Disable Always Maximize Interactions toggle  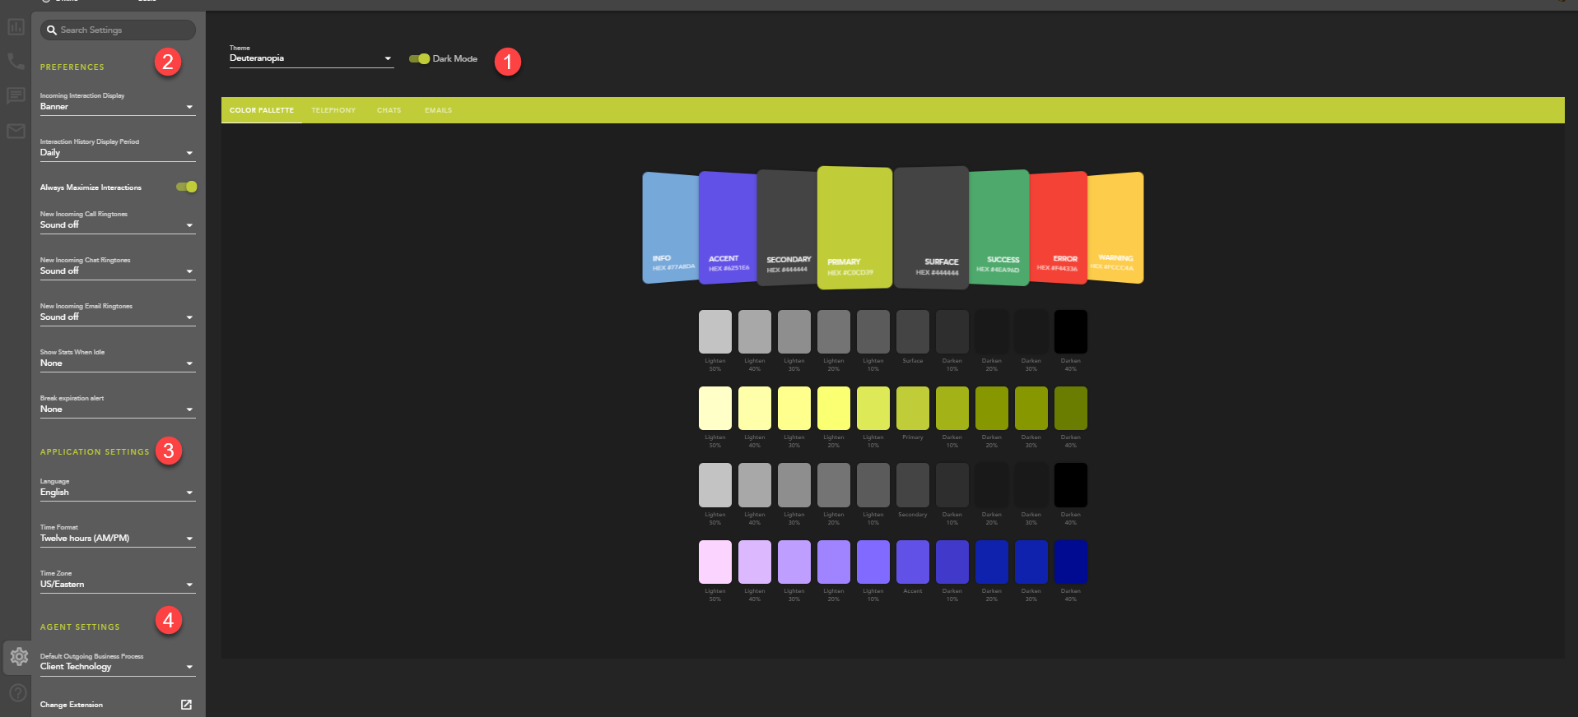click(x=187, y=187)
